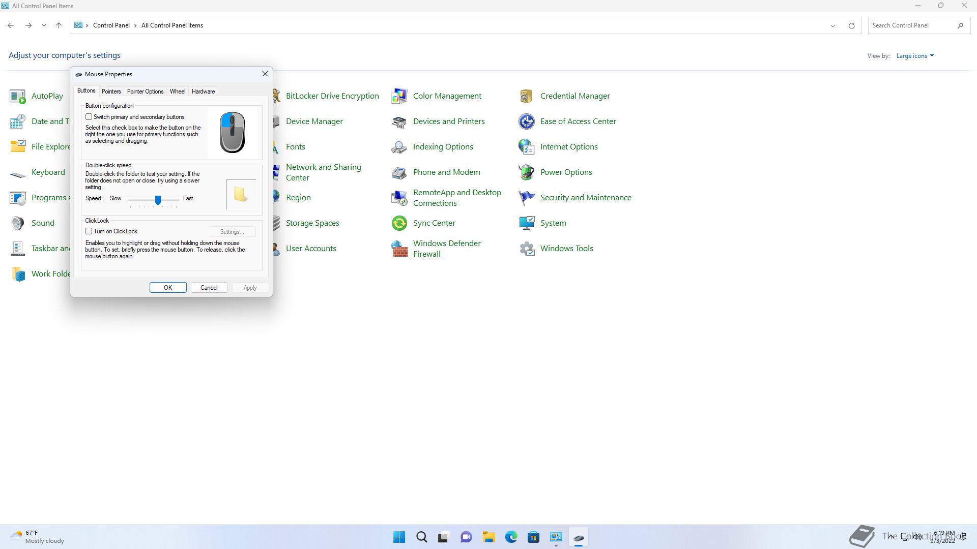The width and height of the screenshot is (977, 549).
Task: Open address bar history dropdown arrow
Action: (833, 25)
